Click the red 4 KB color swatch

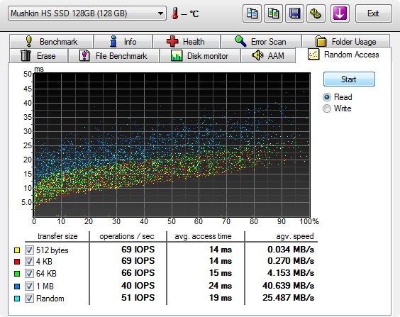[x=17, y=262]
